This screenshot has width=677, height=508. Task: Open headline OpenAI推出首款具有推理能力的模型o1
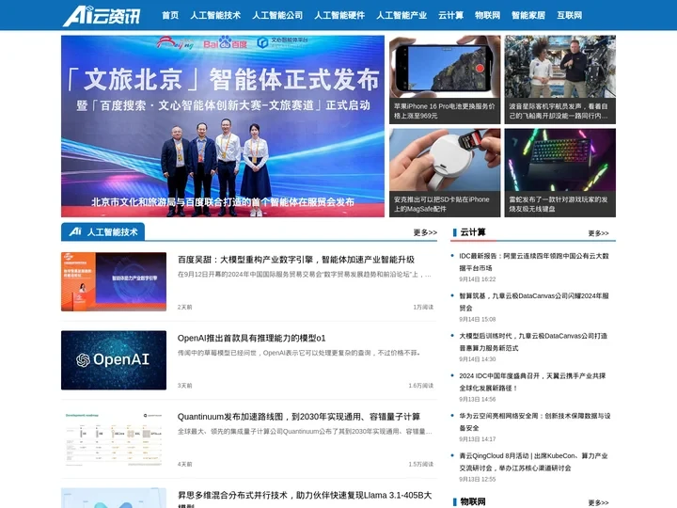pyautogui.click(x=251, y=339)
